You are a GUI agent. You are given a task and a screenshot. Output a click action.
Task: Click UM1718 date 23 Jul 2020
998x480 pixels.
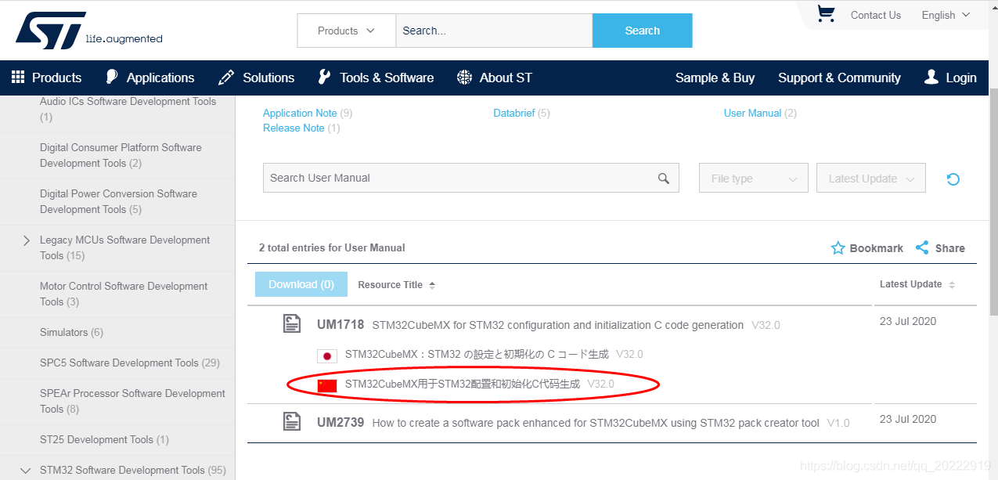pos(908,321)
